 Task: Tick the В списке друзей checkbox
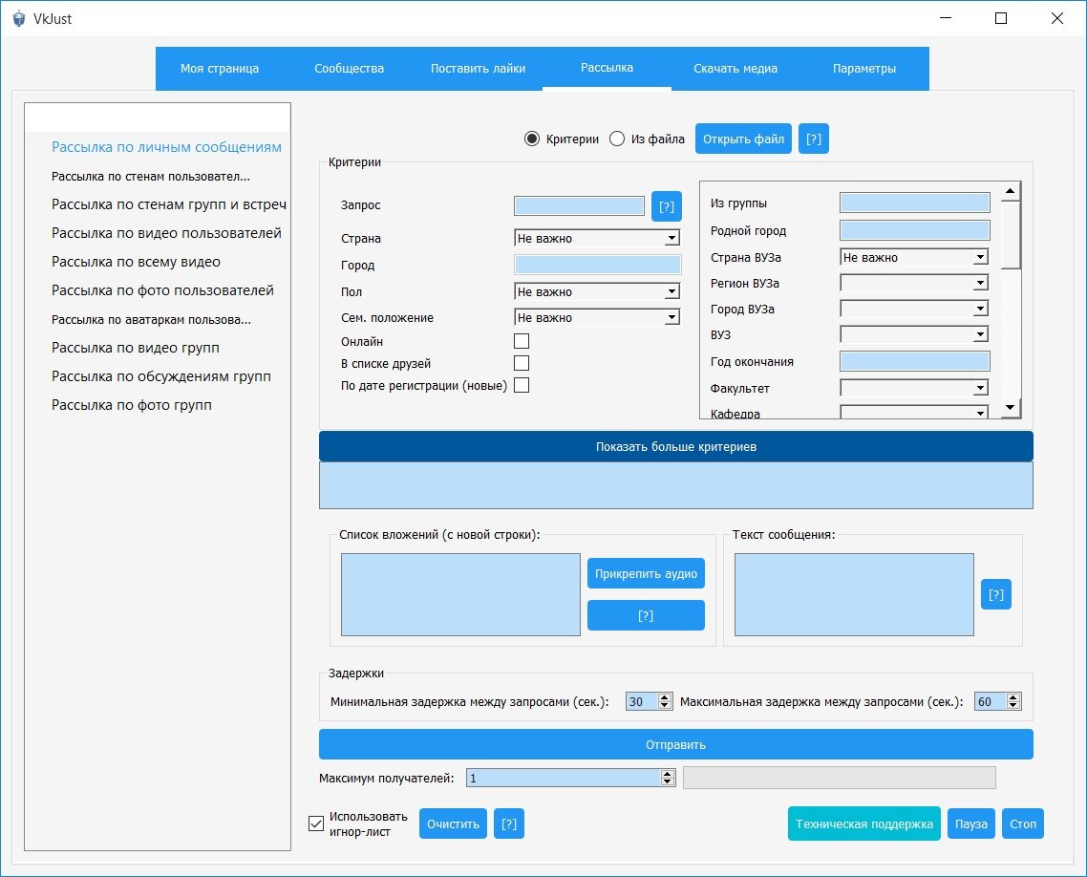pyautogui.click(x=522, y=363)
